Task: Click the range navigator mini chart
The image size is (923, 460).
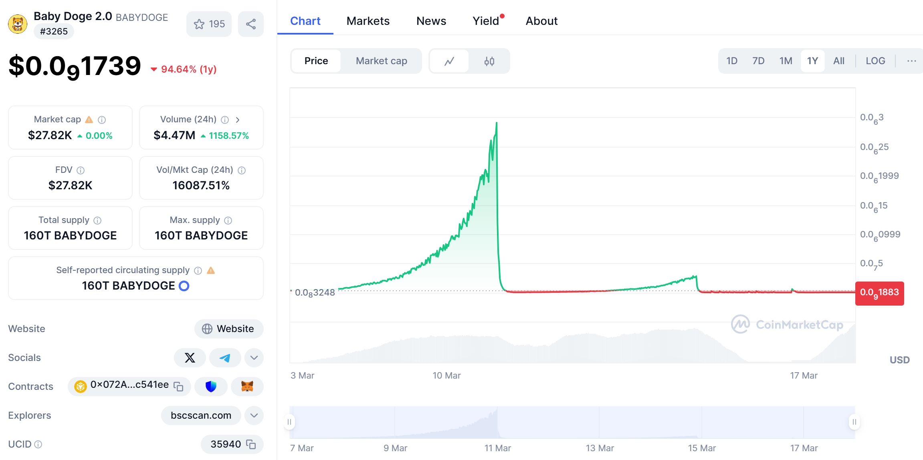Action: 572,422
